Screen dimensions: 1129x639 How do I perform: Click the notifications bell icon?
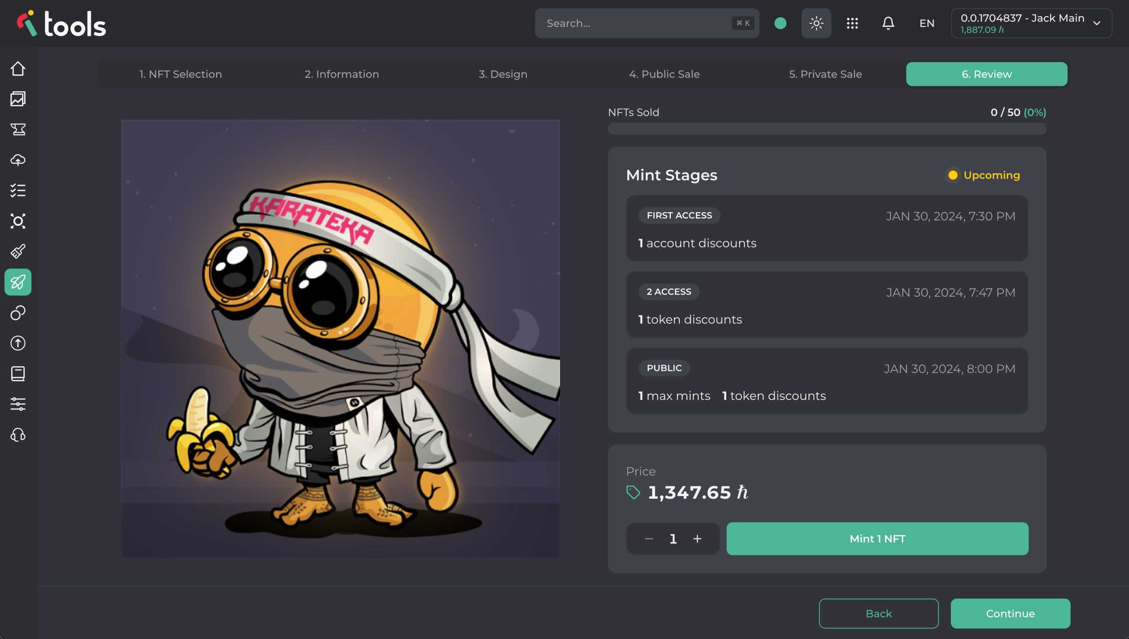pos(888,23)
